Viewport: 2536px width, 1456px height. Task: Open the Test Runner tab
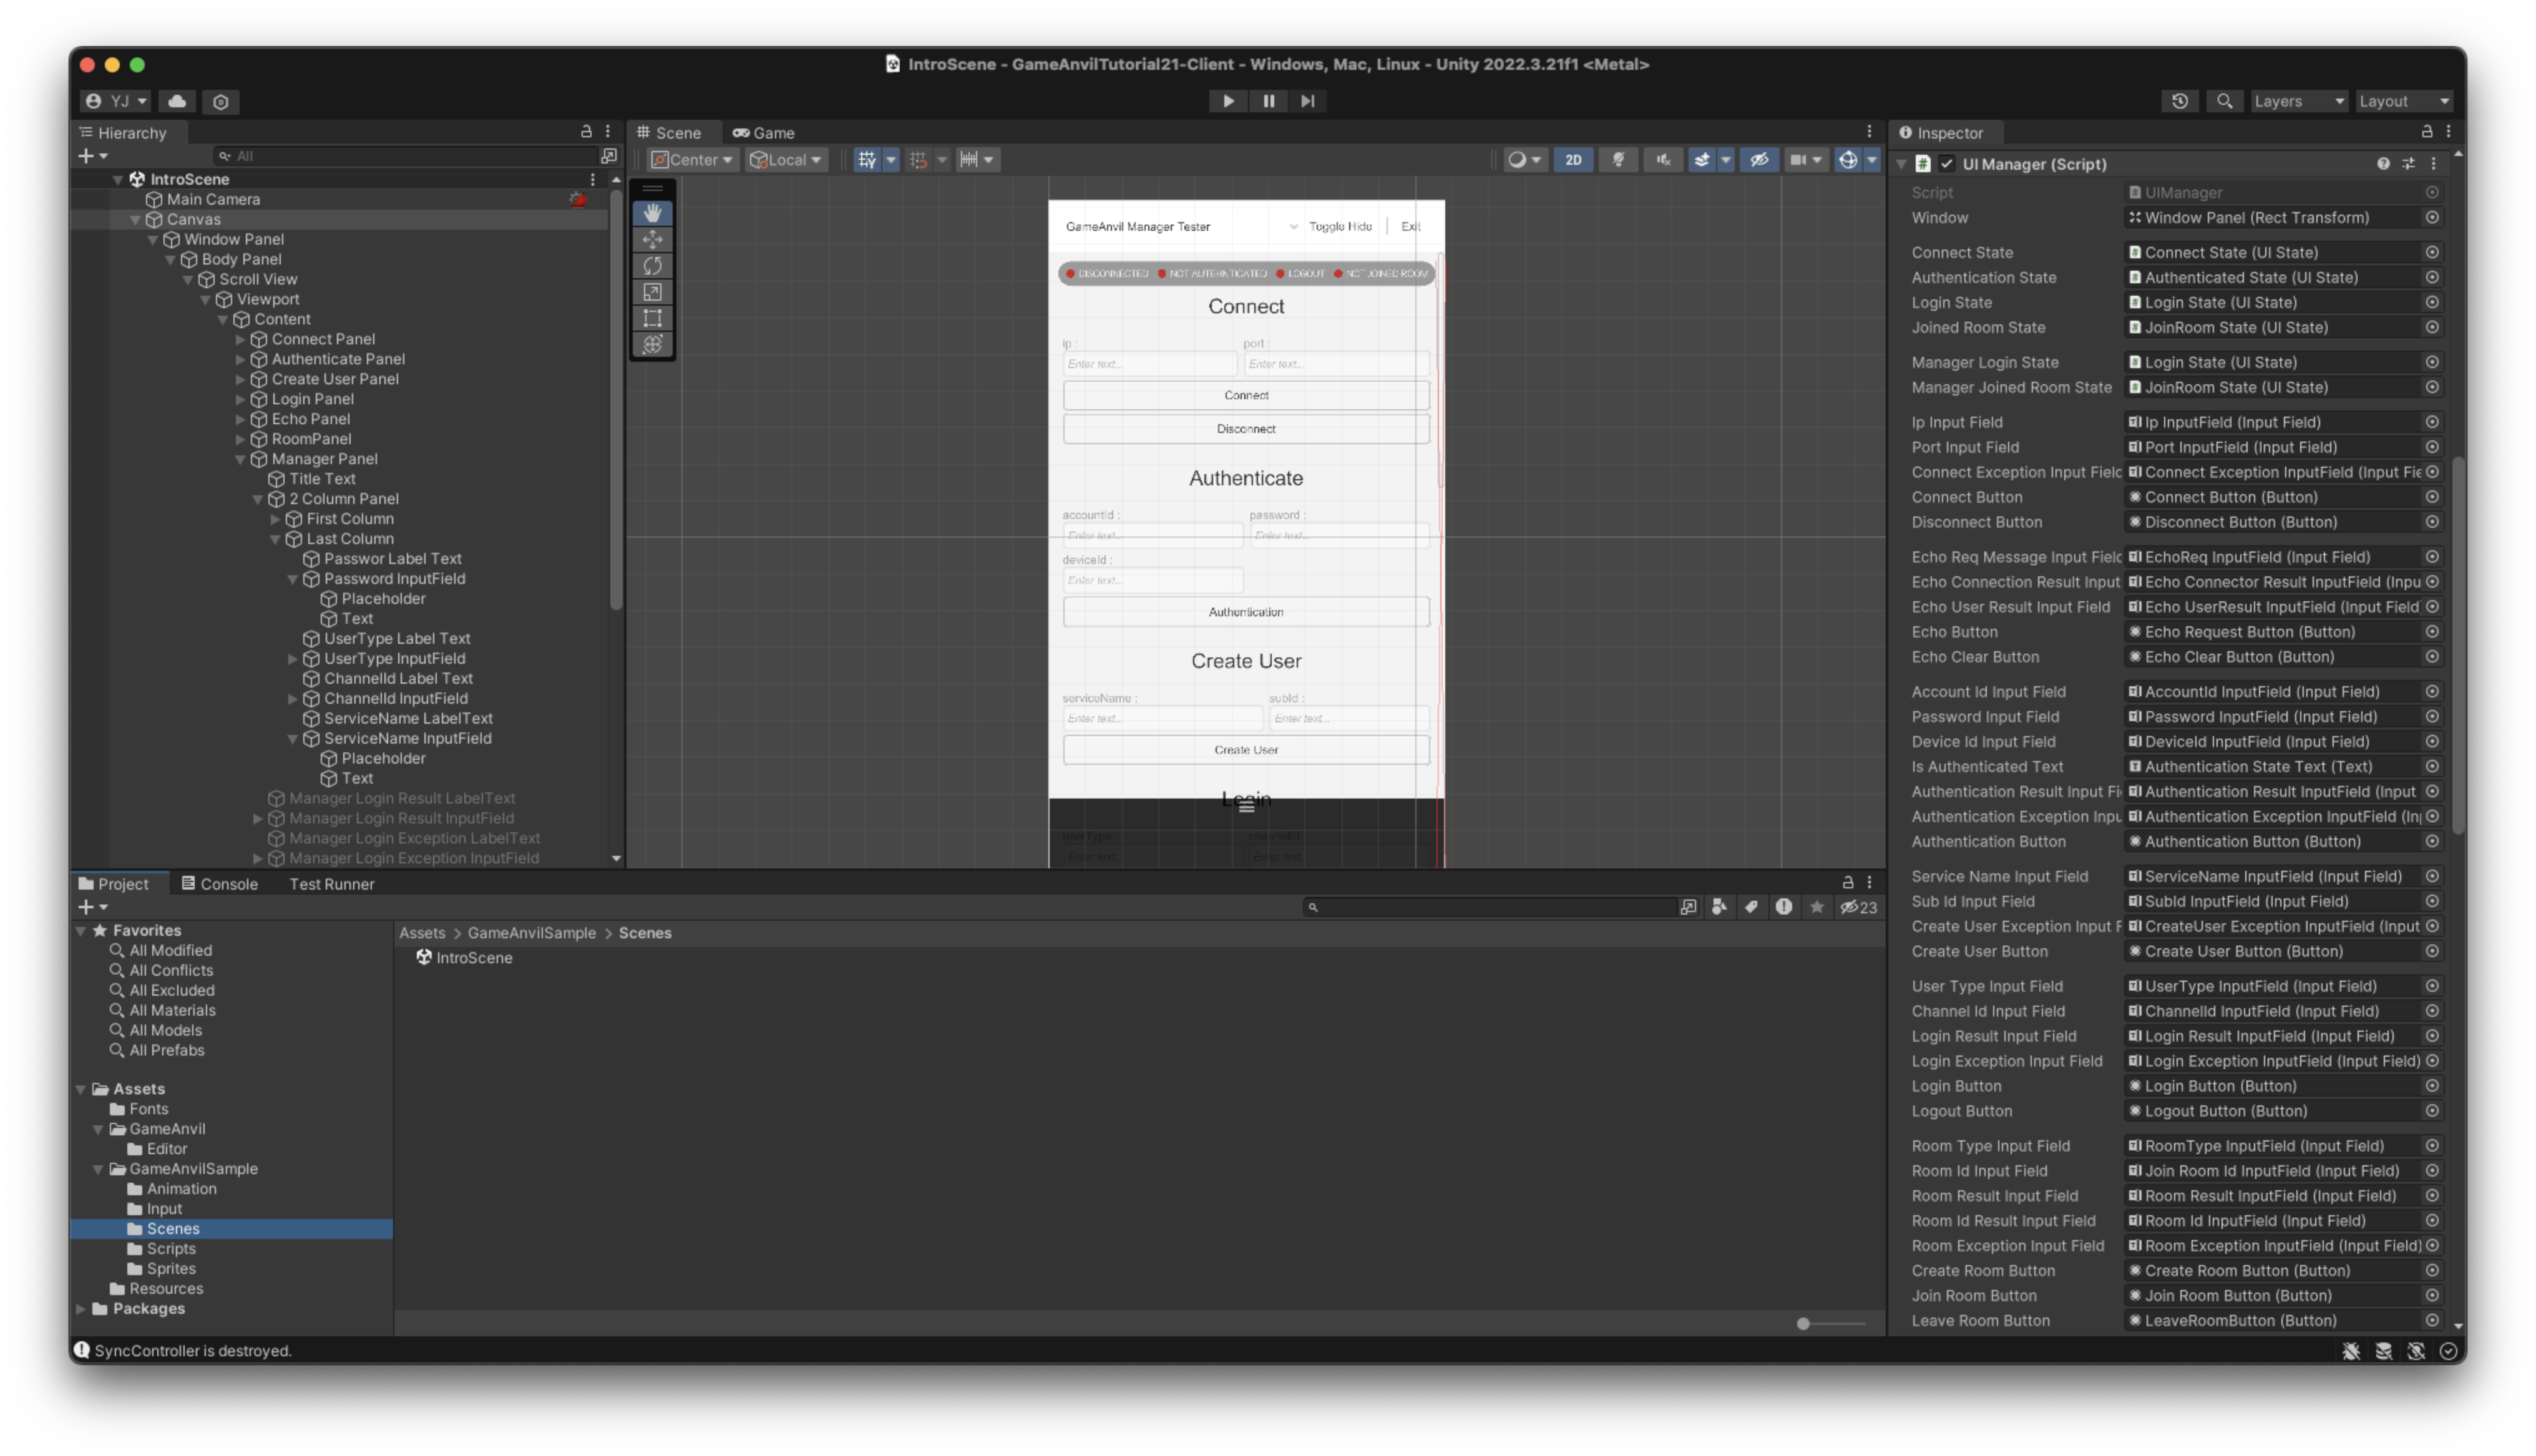[332, 884]
